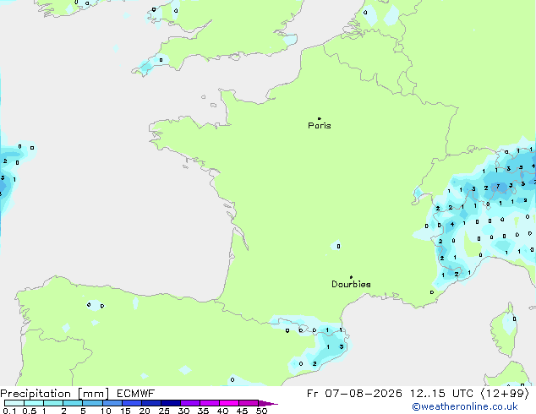
Task: Pick the 35–40 mm legend swatch
Action: [209, 403]
